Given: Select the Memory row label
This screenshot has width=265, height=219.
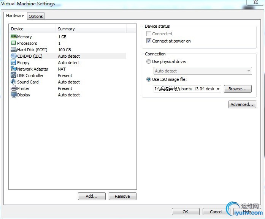Looking at the screenshot, I should coord(24,37).
